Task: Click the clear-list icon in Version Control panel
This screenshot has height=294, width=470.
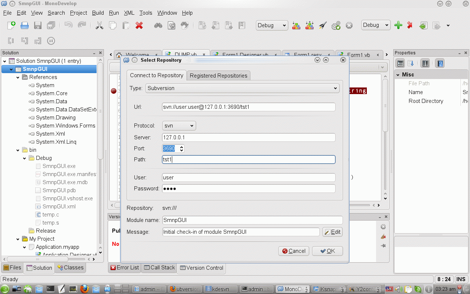Action: (x=383, y=227)
